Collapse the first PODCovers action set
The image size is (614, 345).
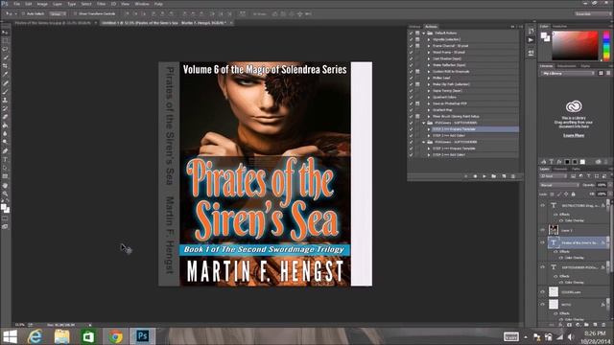pos(424,123)
